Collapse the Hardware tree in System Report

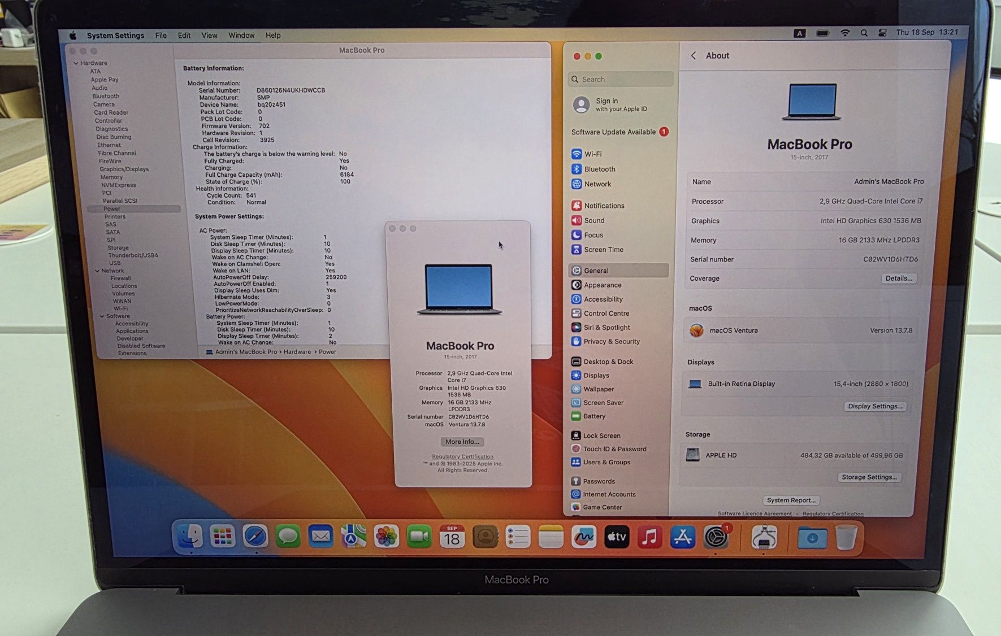click(76, 63)
